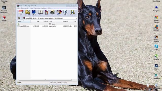This screenshot has width=162, height=91.
Task: Go up one level arrow button
Action: tap(19, 18)
